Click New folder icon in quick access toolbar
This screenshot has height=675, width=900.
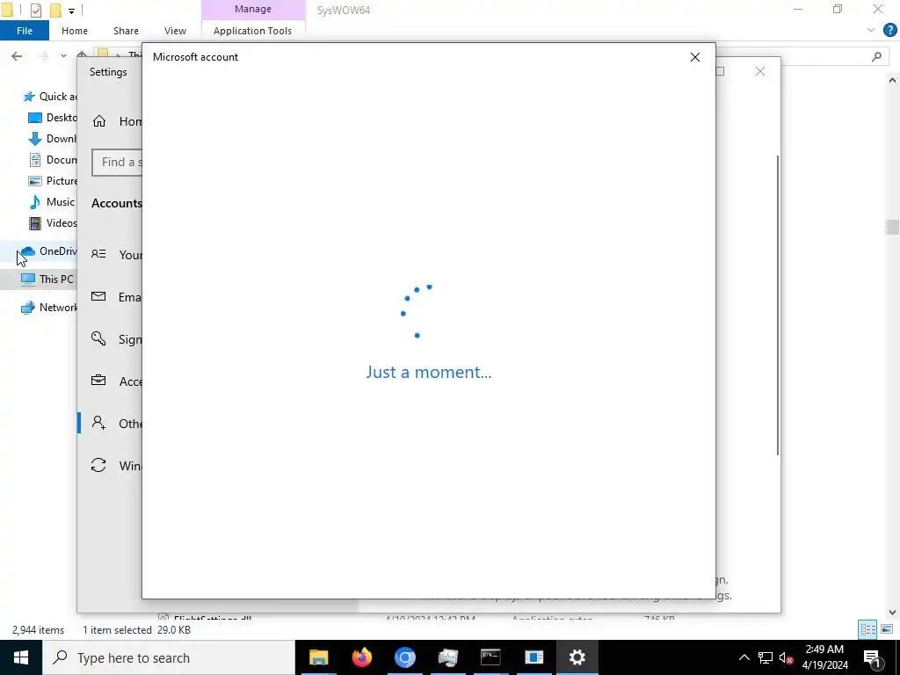click(x=55, y=10)
